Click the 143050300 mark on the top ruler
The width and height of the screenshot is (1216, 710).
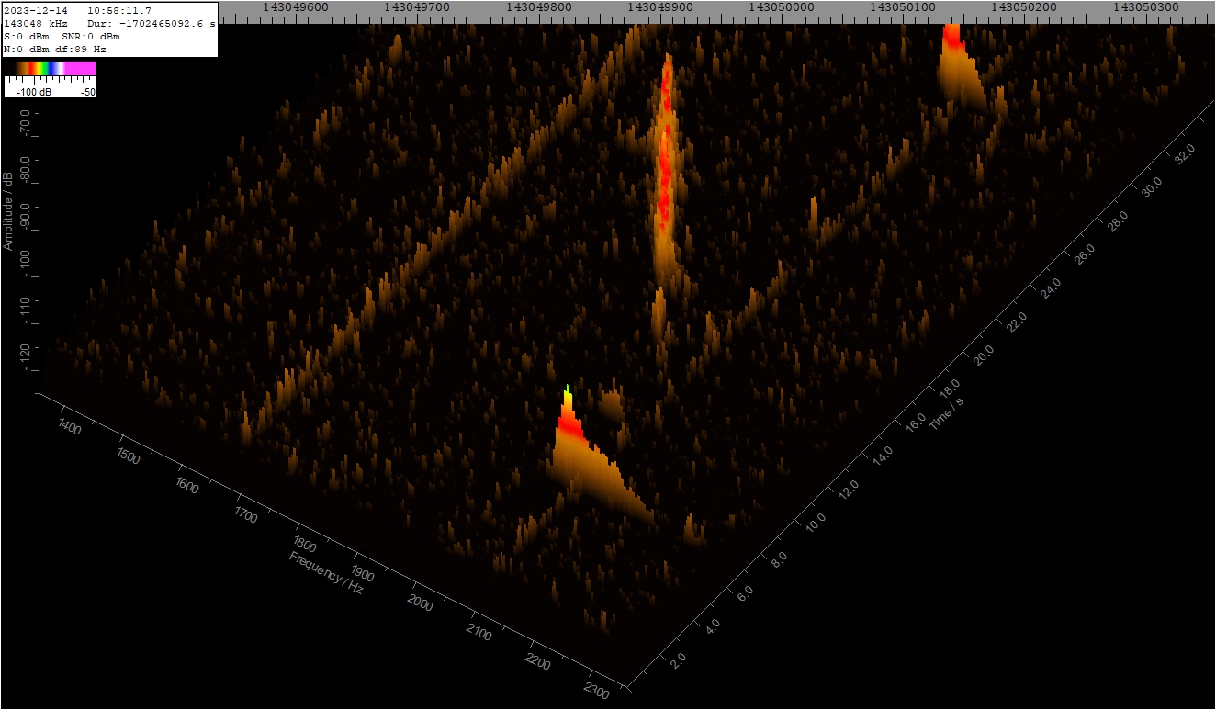point(1145,6)
